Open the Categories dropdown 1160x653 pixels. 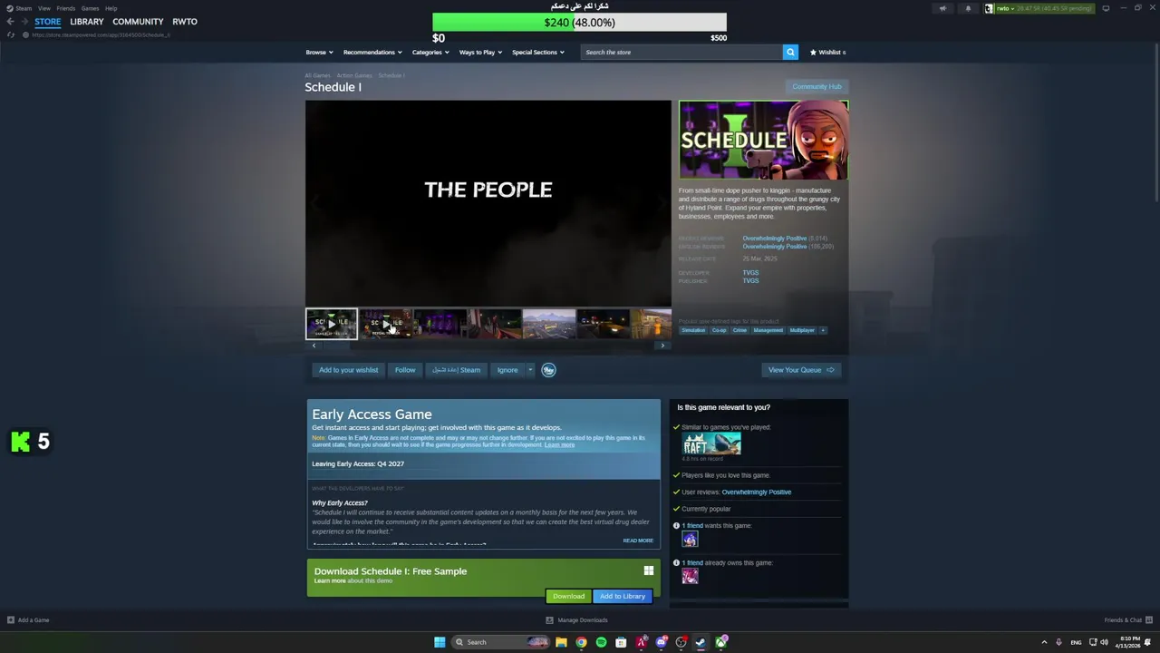(x=430, y=53)
